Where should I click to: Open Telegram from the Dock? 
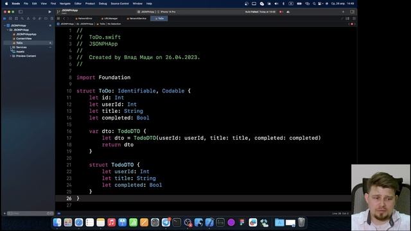pyautogui.click(x=166, y=223)
